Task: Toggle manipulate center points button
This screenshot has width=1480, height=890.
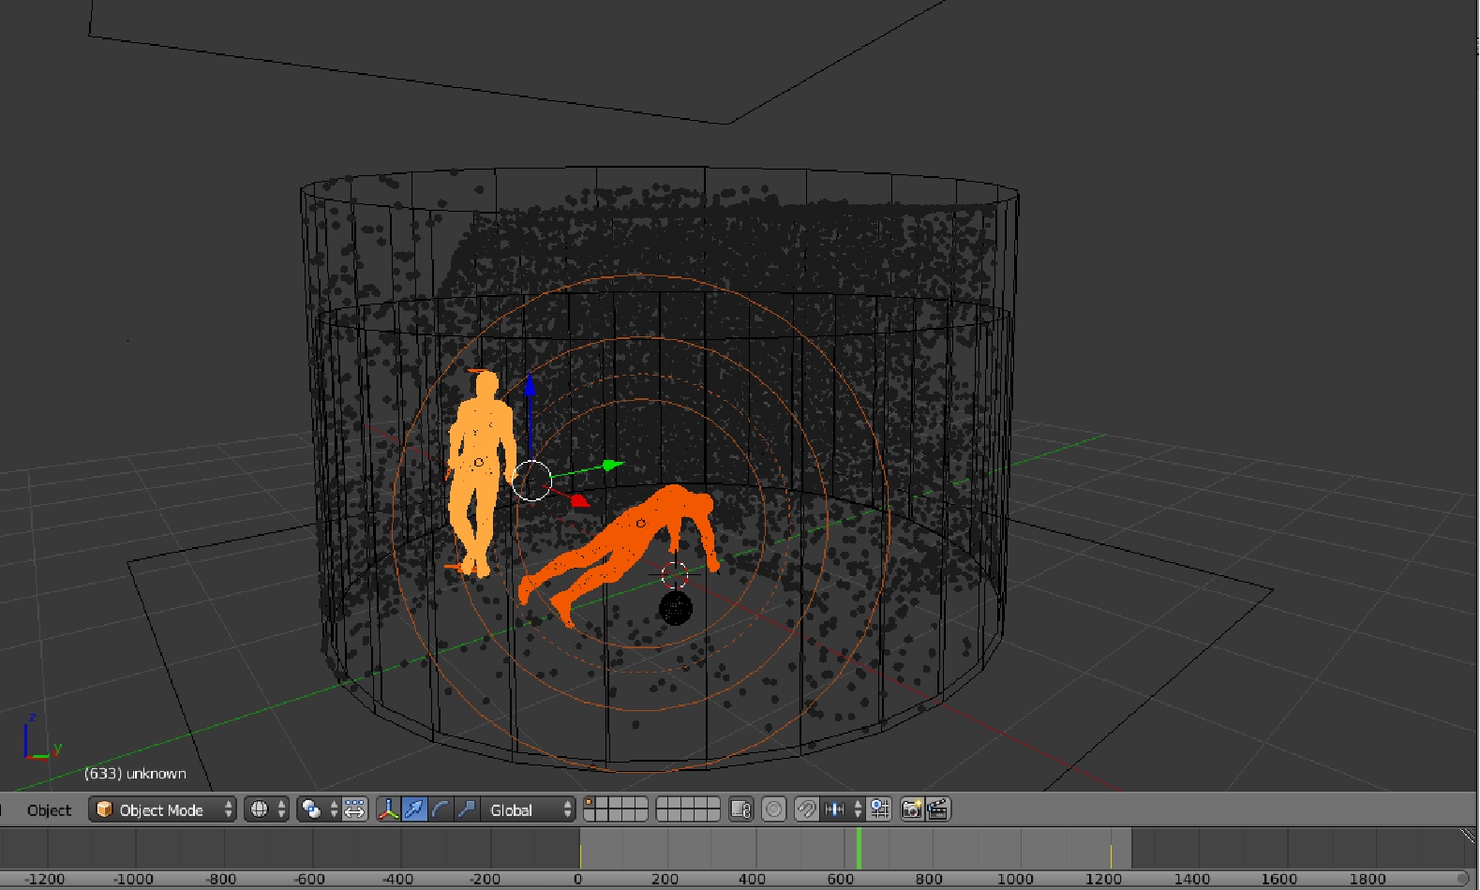Action: click(355, 809)
